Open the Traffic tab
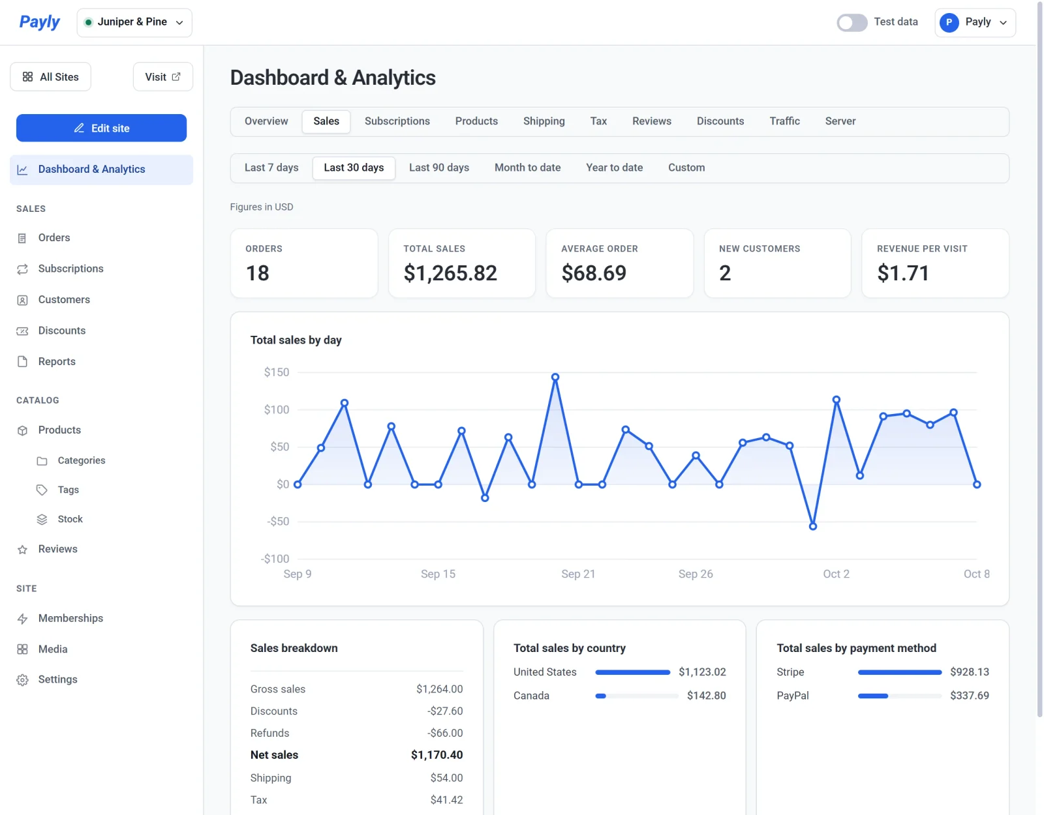The image size is (1044, 815). [x=784, y=121]
